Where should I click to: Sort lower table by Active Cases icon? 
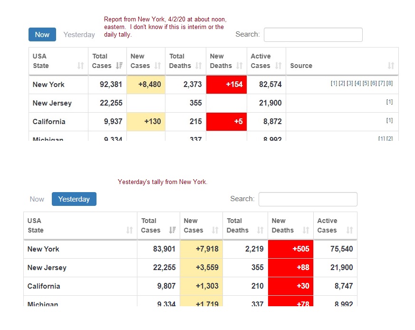point(349,230)
